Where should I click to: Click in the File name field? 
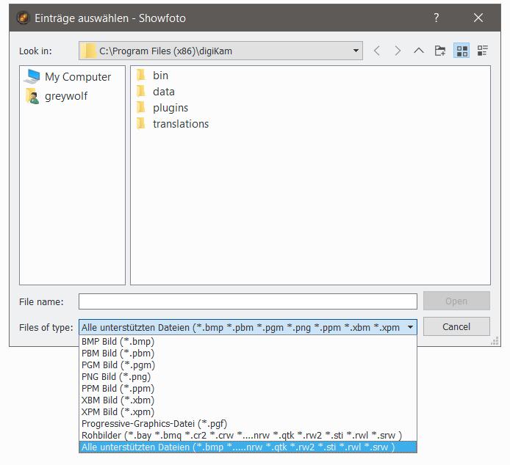[248, 301]
